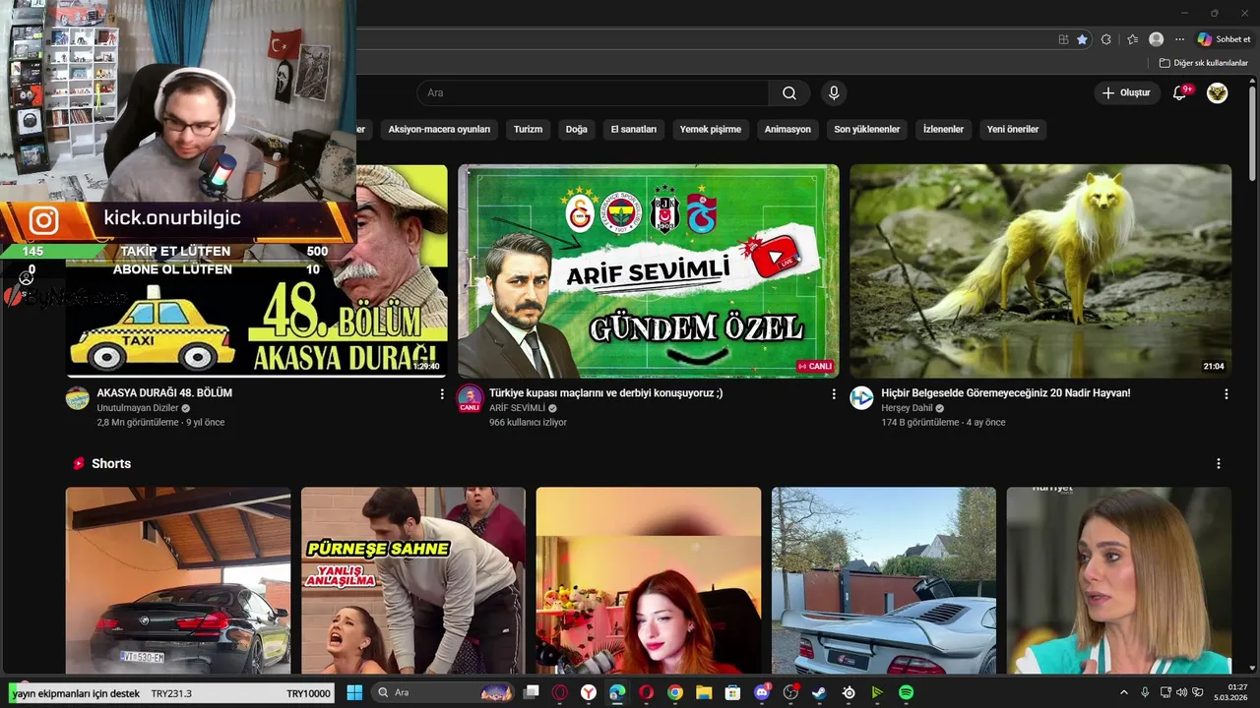Click the taskbar volume speaker icon
This screenshot has width=1260, height=708.
pos(1182,692)
